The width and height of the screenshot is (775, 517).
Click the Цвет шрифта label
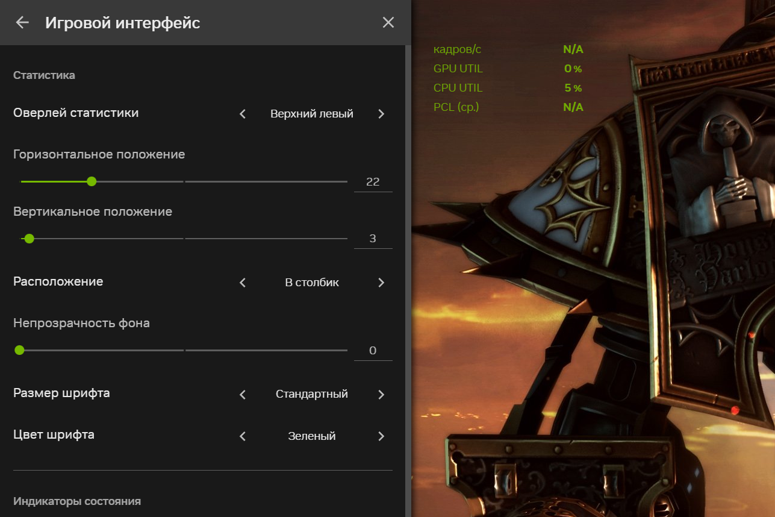[x=54, y=434]
